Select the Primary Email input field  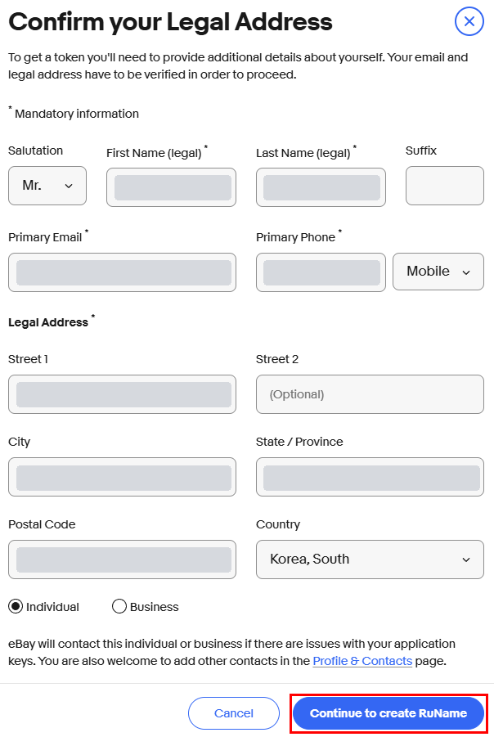[x=122, y=272]
